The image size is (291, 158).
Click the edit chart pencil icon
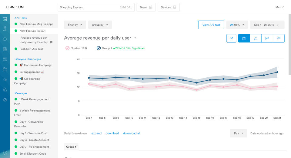(231, 38)
